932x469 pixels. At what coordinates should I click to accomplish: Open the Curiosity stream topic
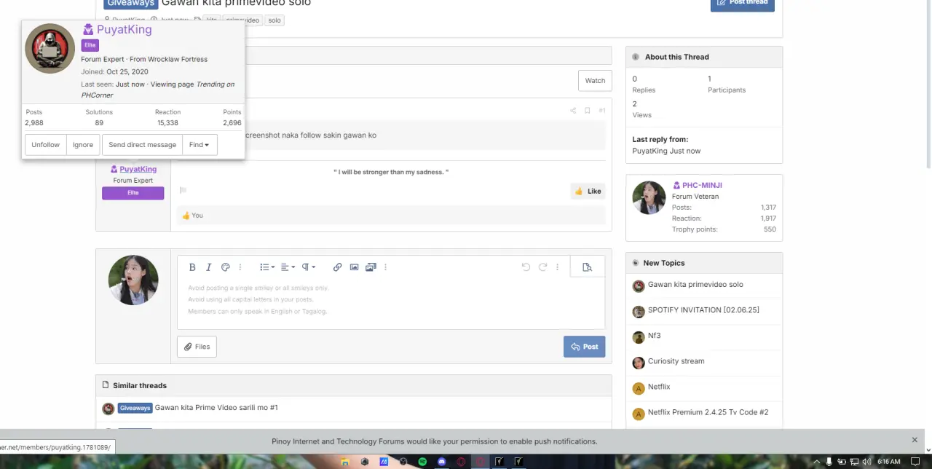coord(676,361)
